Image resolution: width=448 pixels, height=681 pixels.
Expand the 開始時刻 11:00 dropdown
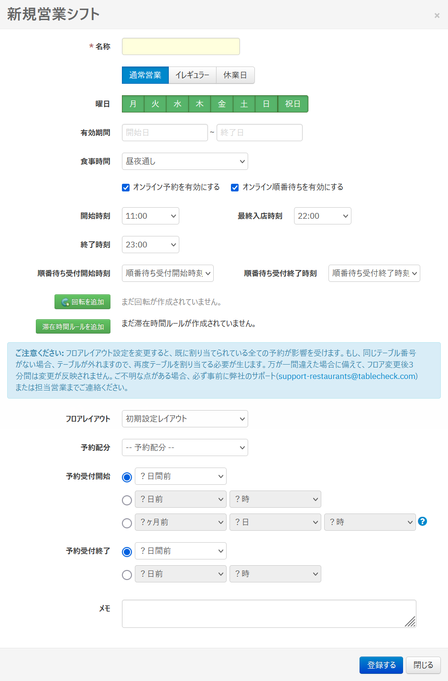tap(150, 216)
